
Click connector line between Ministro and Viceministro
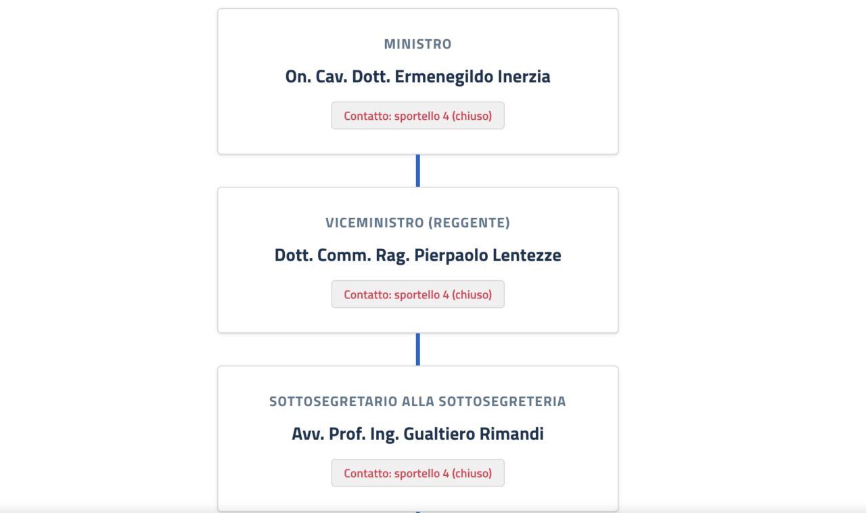pyautogui.click(x=417, y=171)
